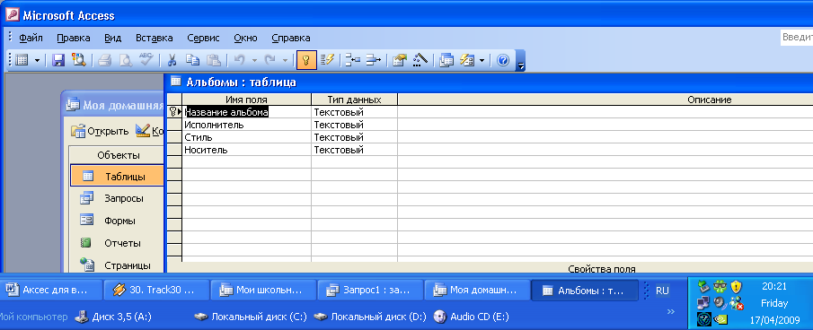This screenshot has width=813, height=330.
Task: Click the Носитель field name cell
Action: [x=246, y=150]
